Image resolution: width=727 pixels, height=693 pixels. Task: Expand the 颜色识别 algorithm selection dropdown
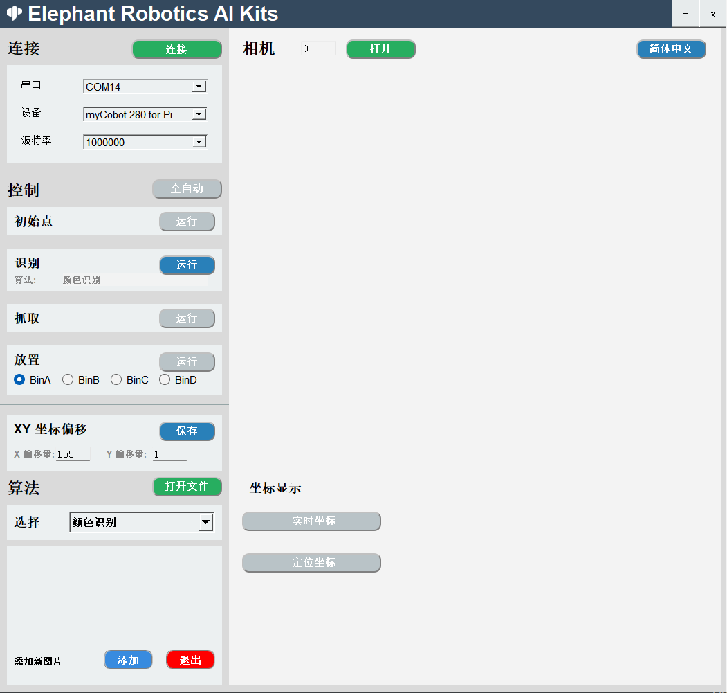[205, 523]
